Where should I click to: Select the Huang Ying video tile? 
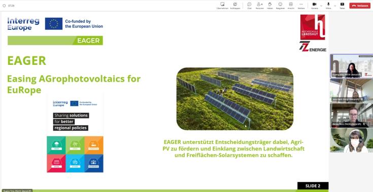click(x=351, y=66)
